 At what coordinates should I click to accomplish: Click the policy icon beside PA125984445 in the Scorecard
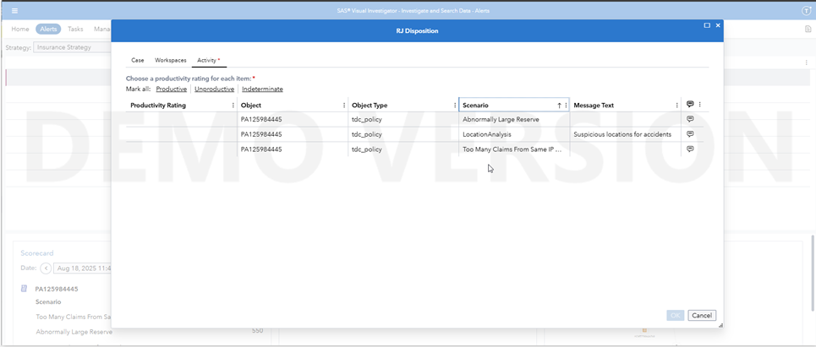(24, 288)
